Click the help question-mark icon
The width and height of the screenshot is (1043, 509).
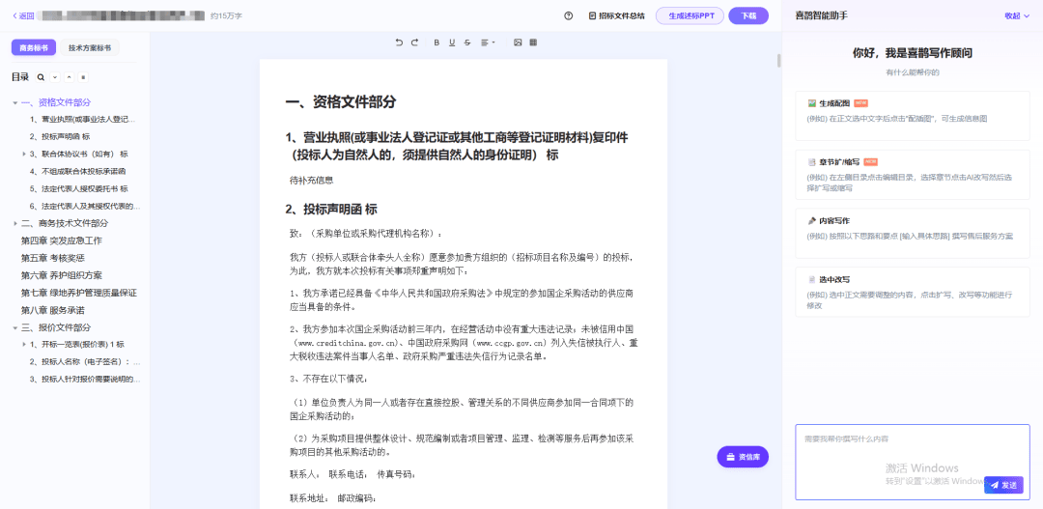[x=568, y=16]
